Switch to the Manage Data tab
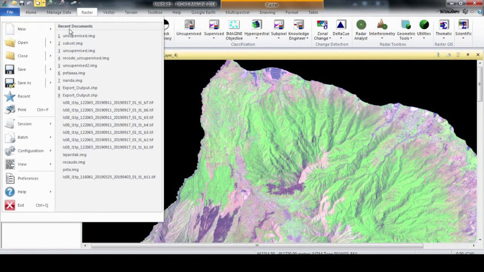 point(59,12)
